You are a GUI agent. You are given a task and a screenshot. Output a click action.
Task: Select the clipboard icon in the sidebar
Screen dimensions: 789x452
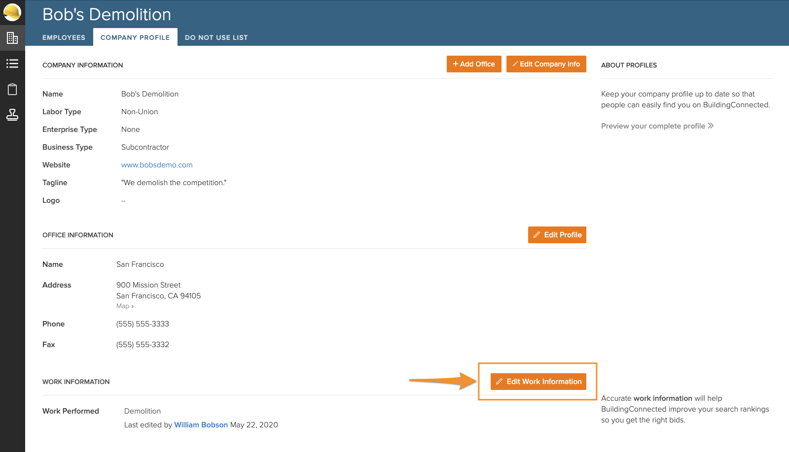tap(12, 89)
